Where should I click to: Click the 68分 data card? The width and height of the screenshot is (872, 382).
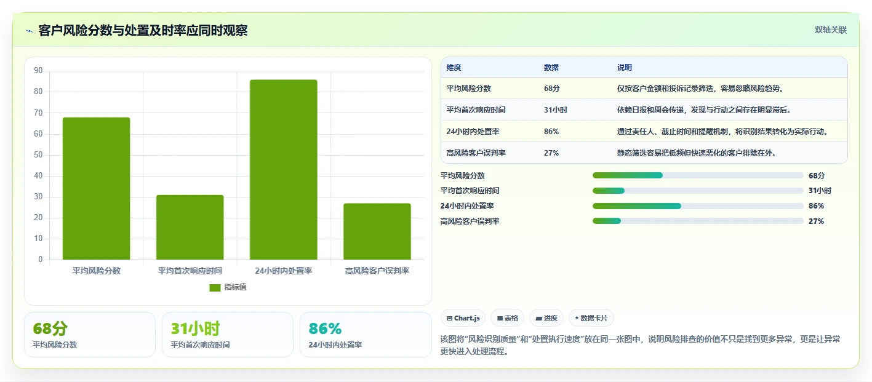point(90,335)
